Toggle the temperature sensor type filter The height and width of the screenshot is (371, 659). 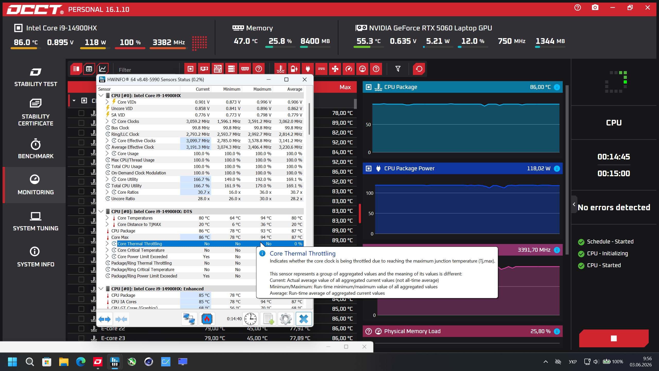click(281, 69)
